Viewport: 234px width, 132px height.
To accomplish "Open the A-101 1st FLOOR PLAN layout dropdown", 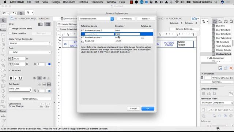I will coord(219,110).
